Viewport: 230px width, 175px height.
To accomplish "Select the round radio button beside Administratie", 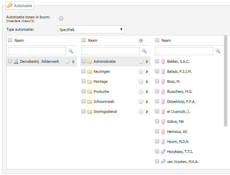I will (x=140, y=61).
